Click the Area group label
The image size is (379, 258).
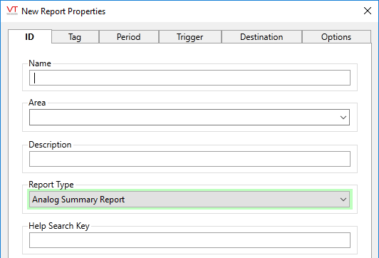click(37, 103)
